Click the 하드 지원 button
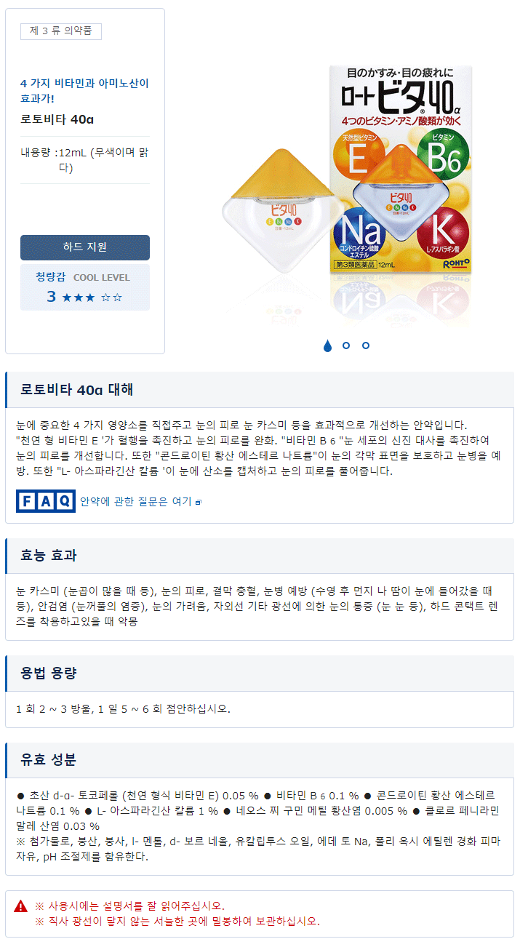520x947 pixels. pyautogui.click(x=85, y=247)
